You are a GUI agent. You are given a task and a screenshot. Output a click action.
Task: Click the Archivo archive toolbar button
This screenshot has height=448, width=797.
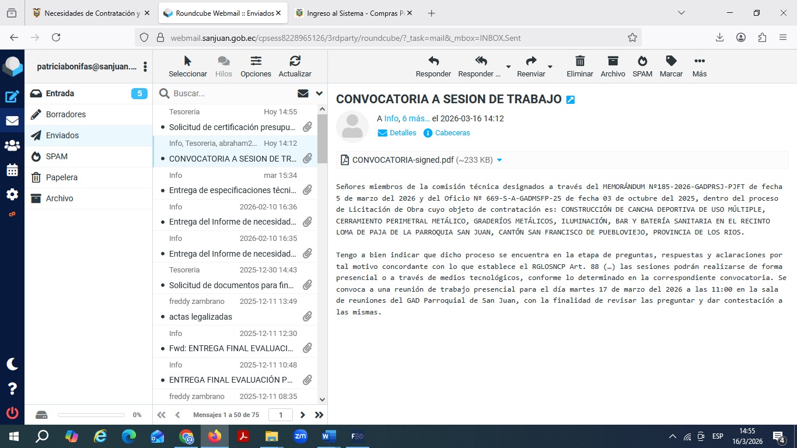pos(612,66)
